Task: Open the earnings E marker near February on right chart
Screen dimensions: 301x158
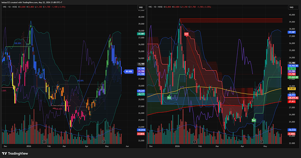Action: point(194,142)
